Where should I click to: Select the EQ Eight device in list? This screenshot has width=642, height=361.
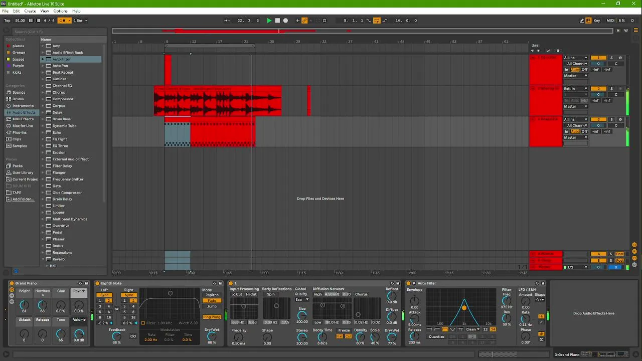coord(60,139)
